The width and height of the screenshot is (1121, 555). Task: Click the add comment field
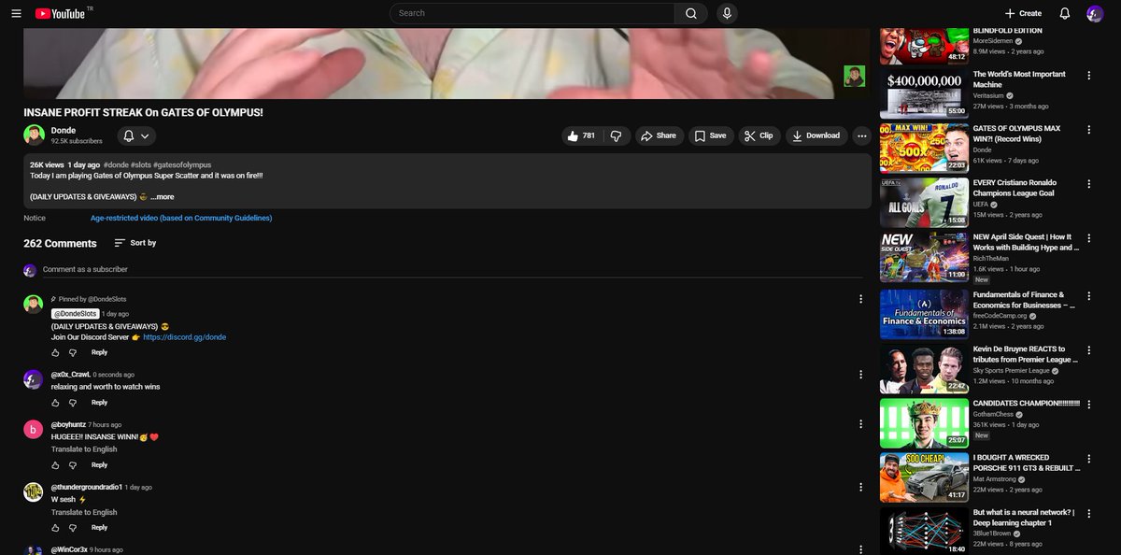click(452, 270)
